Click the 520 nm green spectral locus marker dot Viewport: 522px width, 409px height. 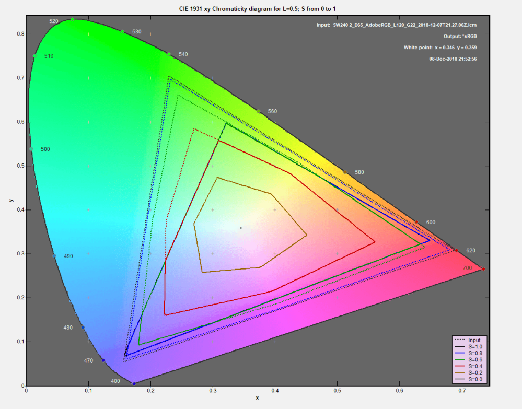[72, 19]
